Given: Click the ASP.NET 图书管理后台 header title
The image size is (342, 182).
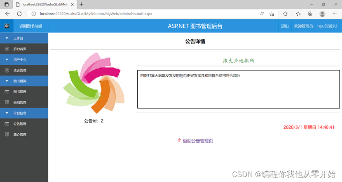Looking at the screenshot, I should (x=195, y=26).
